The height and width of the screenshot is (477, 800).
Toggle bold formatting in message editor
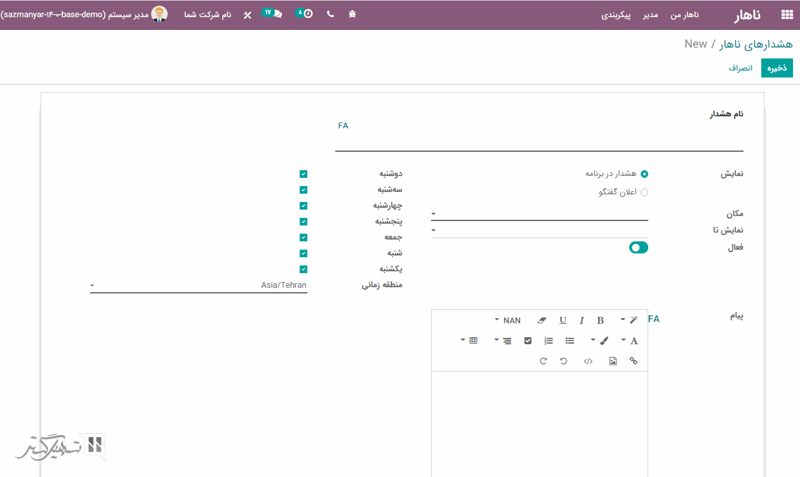pyautogui.click(x=600, y=321)
